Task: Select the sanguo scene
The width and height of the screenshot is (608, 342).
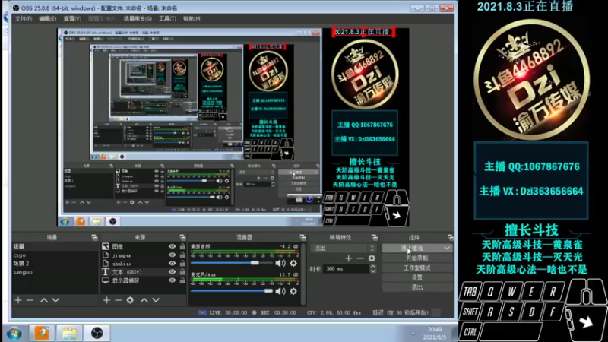Action: coord(55,272)
